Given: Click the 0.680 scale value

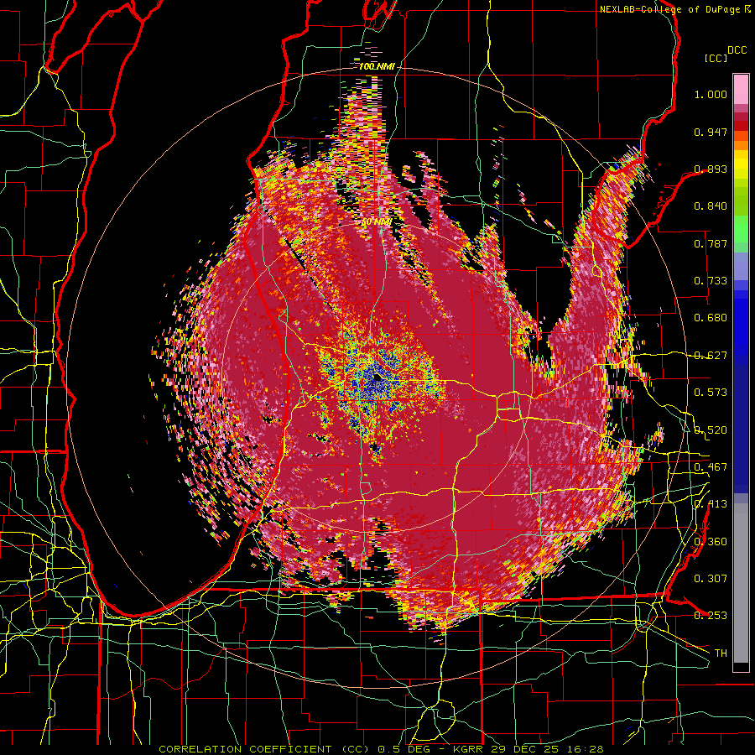Looking at the screenshot, I should click(x=711, y=318).
